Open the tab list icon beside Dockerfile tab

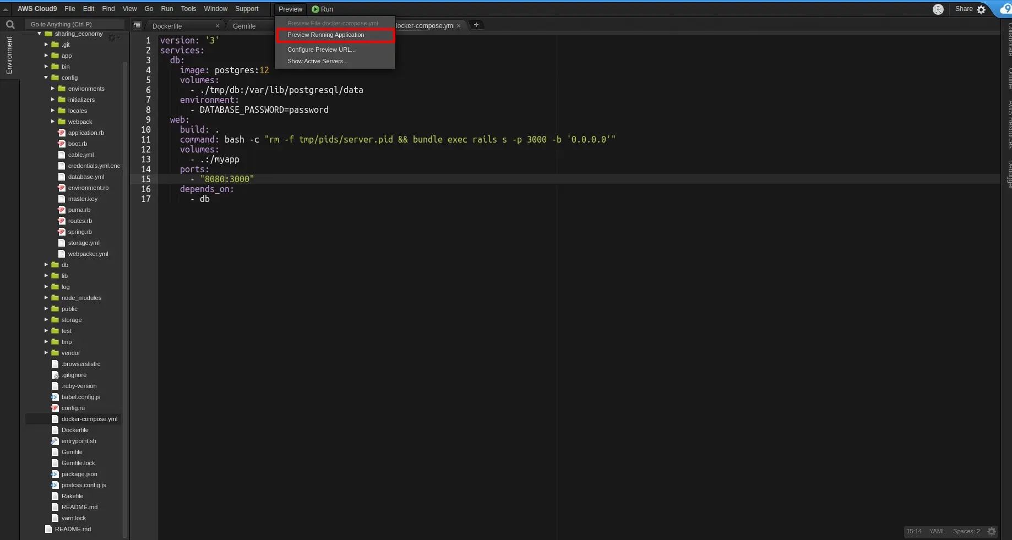[137, 25]
